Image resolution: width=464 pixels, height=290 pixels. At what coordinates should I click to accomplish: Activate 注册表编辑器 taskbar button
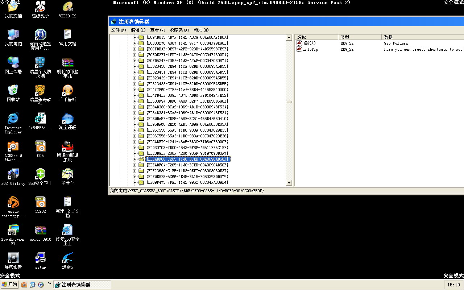[x=82, y=285]
